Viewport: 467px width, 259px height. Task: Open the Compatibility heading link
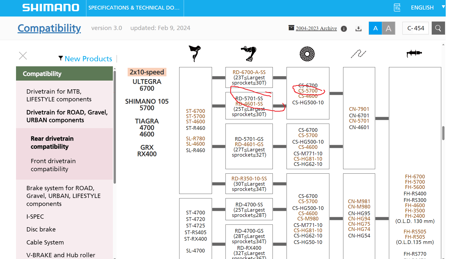point(49,28)
